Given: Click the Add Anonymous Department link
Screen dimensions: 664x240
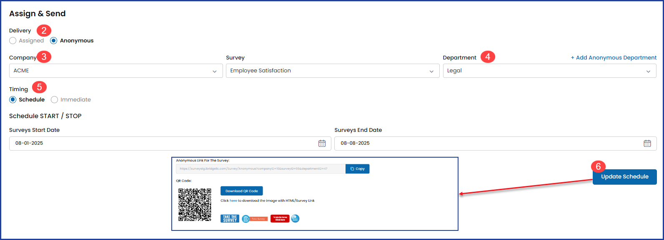Looking at the screenshot, I should pos(614,58).
